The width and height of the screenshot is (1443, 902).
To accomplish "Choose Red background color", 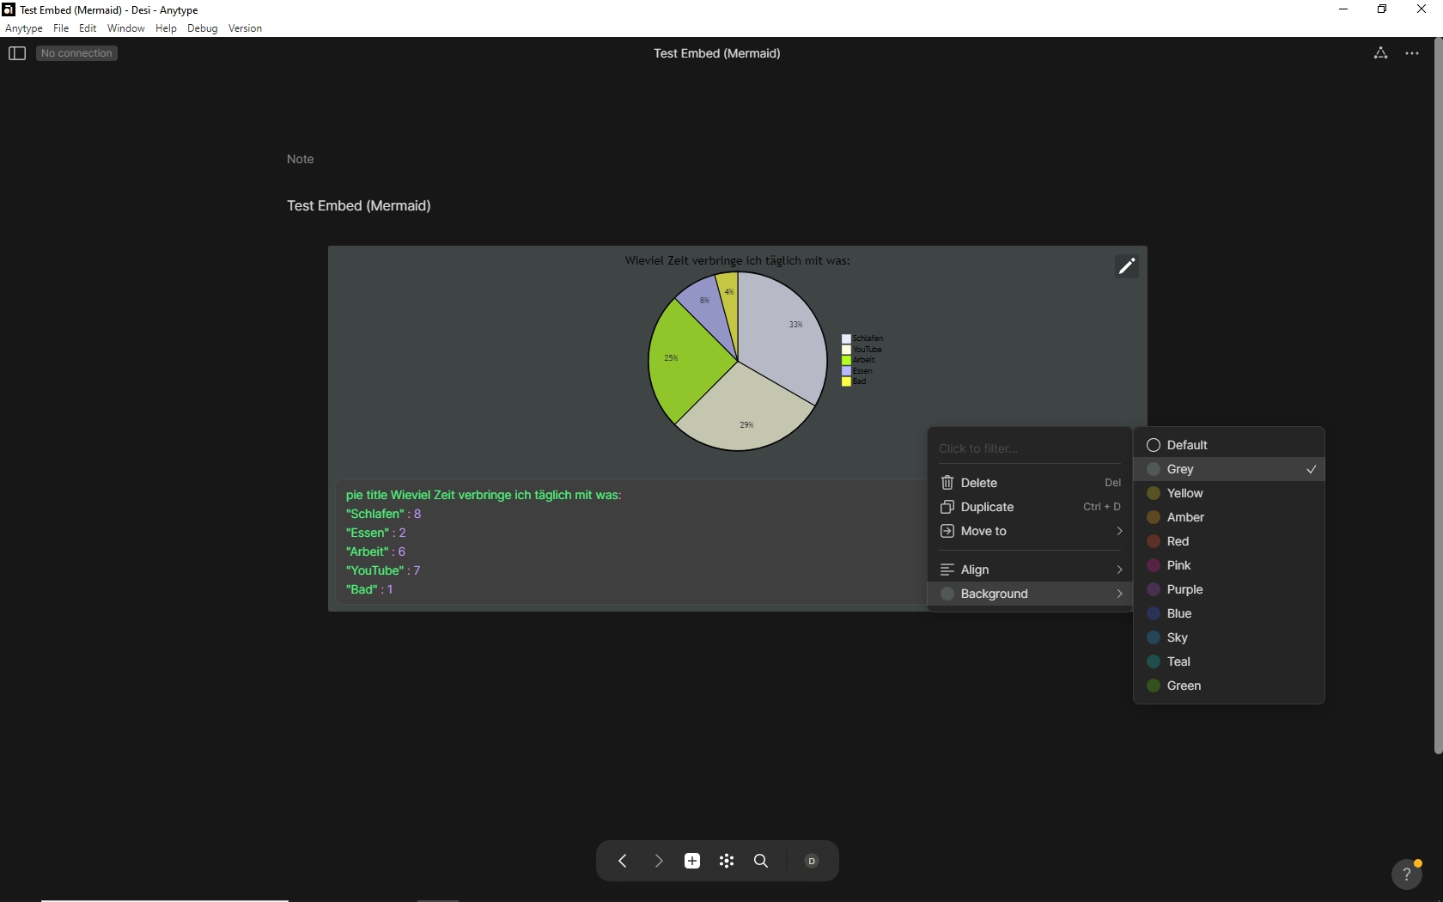I will [1229, 541].
